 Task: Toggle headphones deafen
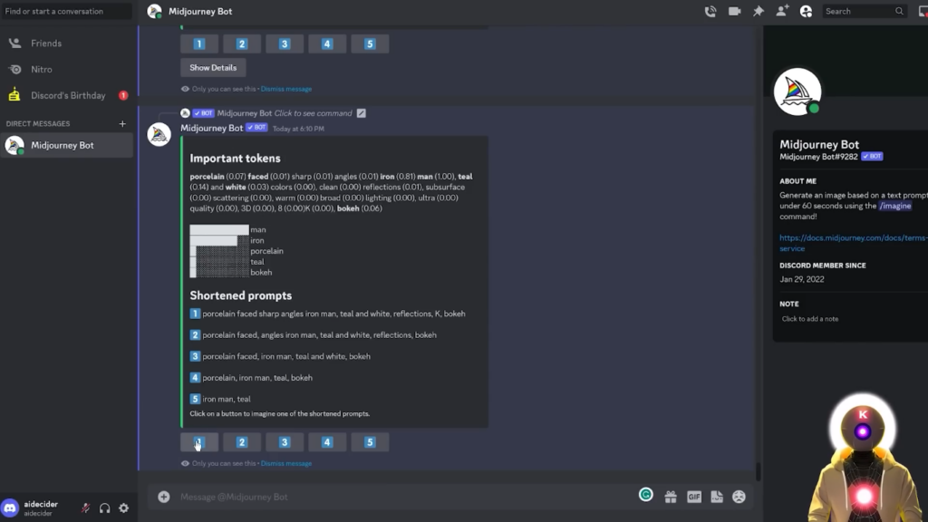click(105, 507)
